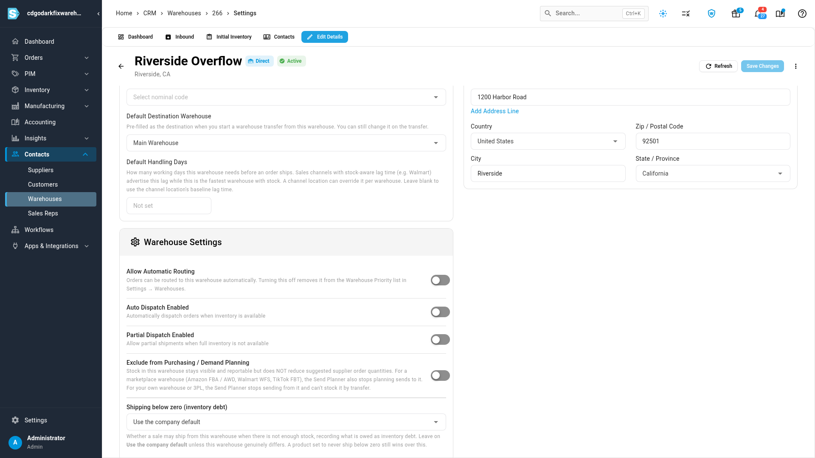This screenshot has height=458, width=815.
Task: Go to the Warehouses breadcrumb link
Action: coord(184,13)
